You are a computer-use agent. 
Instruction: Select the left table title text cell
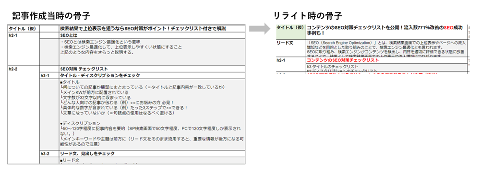coord(152,29)
